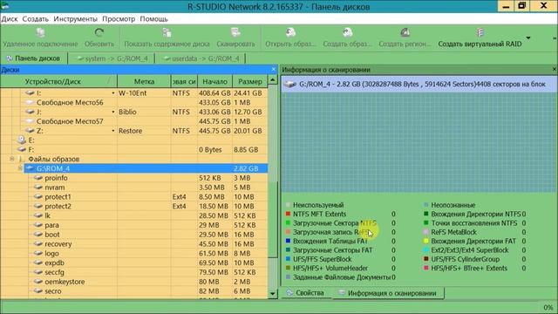
Task: Click the HFS/HFS+ BTree+ Extents legend entry
Action: coord(469,268)
